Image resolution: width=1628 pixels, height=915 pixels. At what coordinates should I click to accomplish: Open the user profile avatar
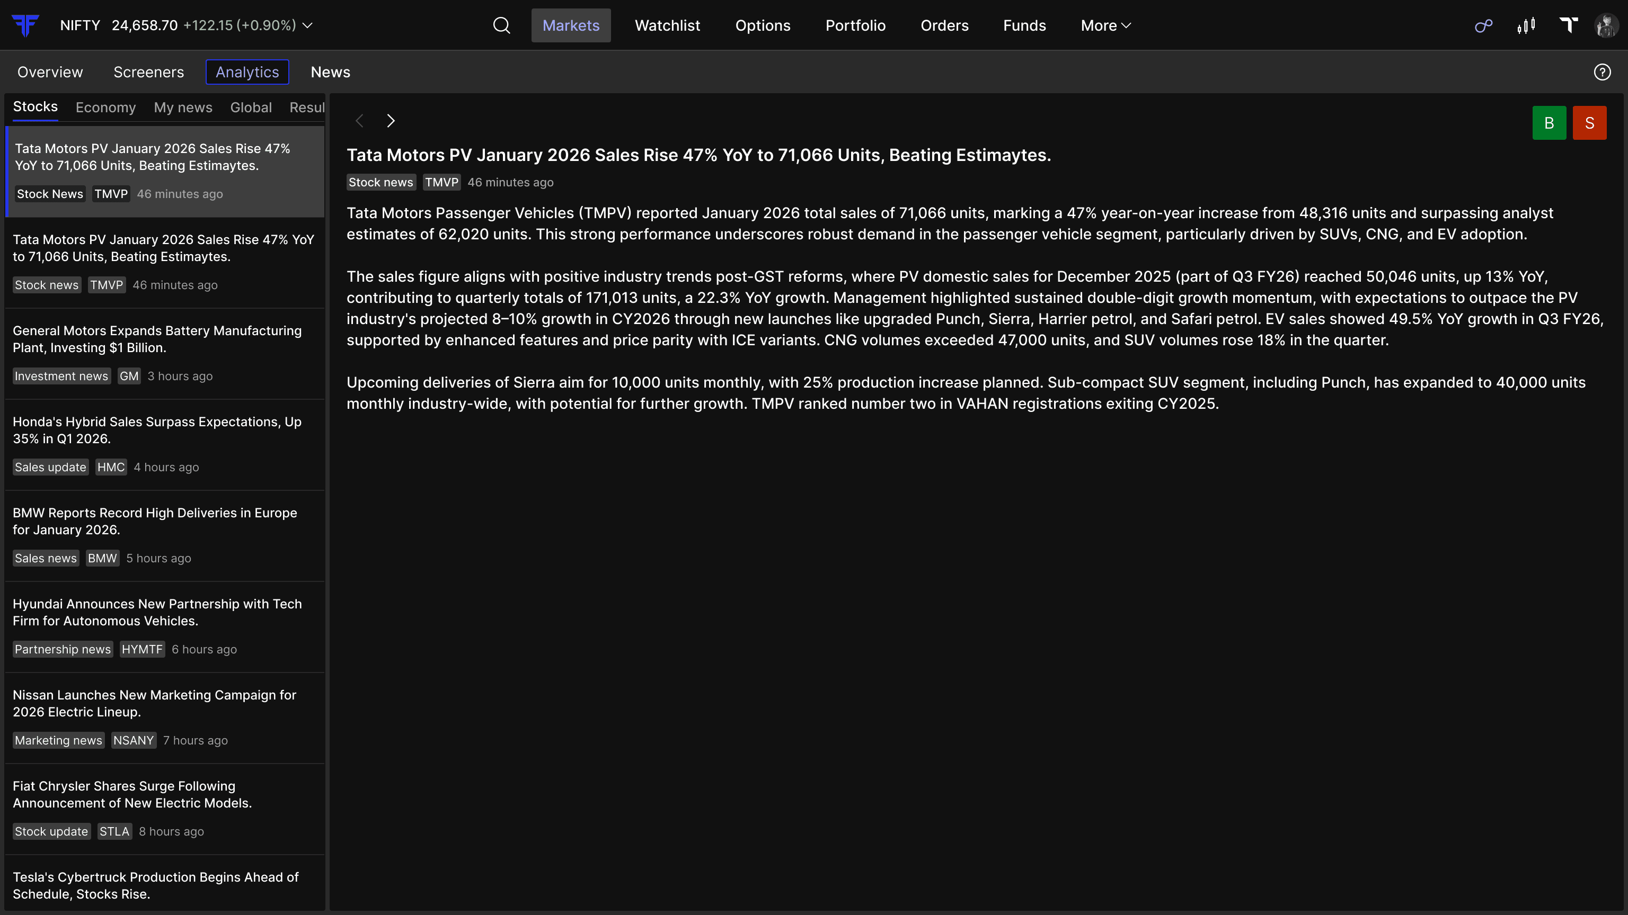[x=1606, y=25]
